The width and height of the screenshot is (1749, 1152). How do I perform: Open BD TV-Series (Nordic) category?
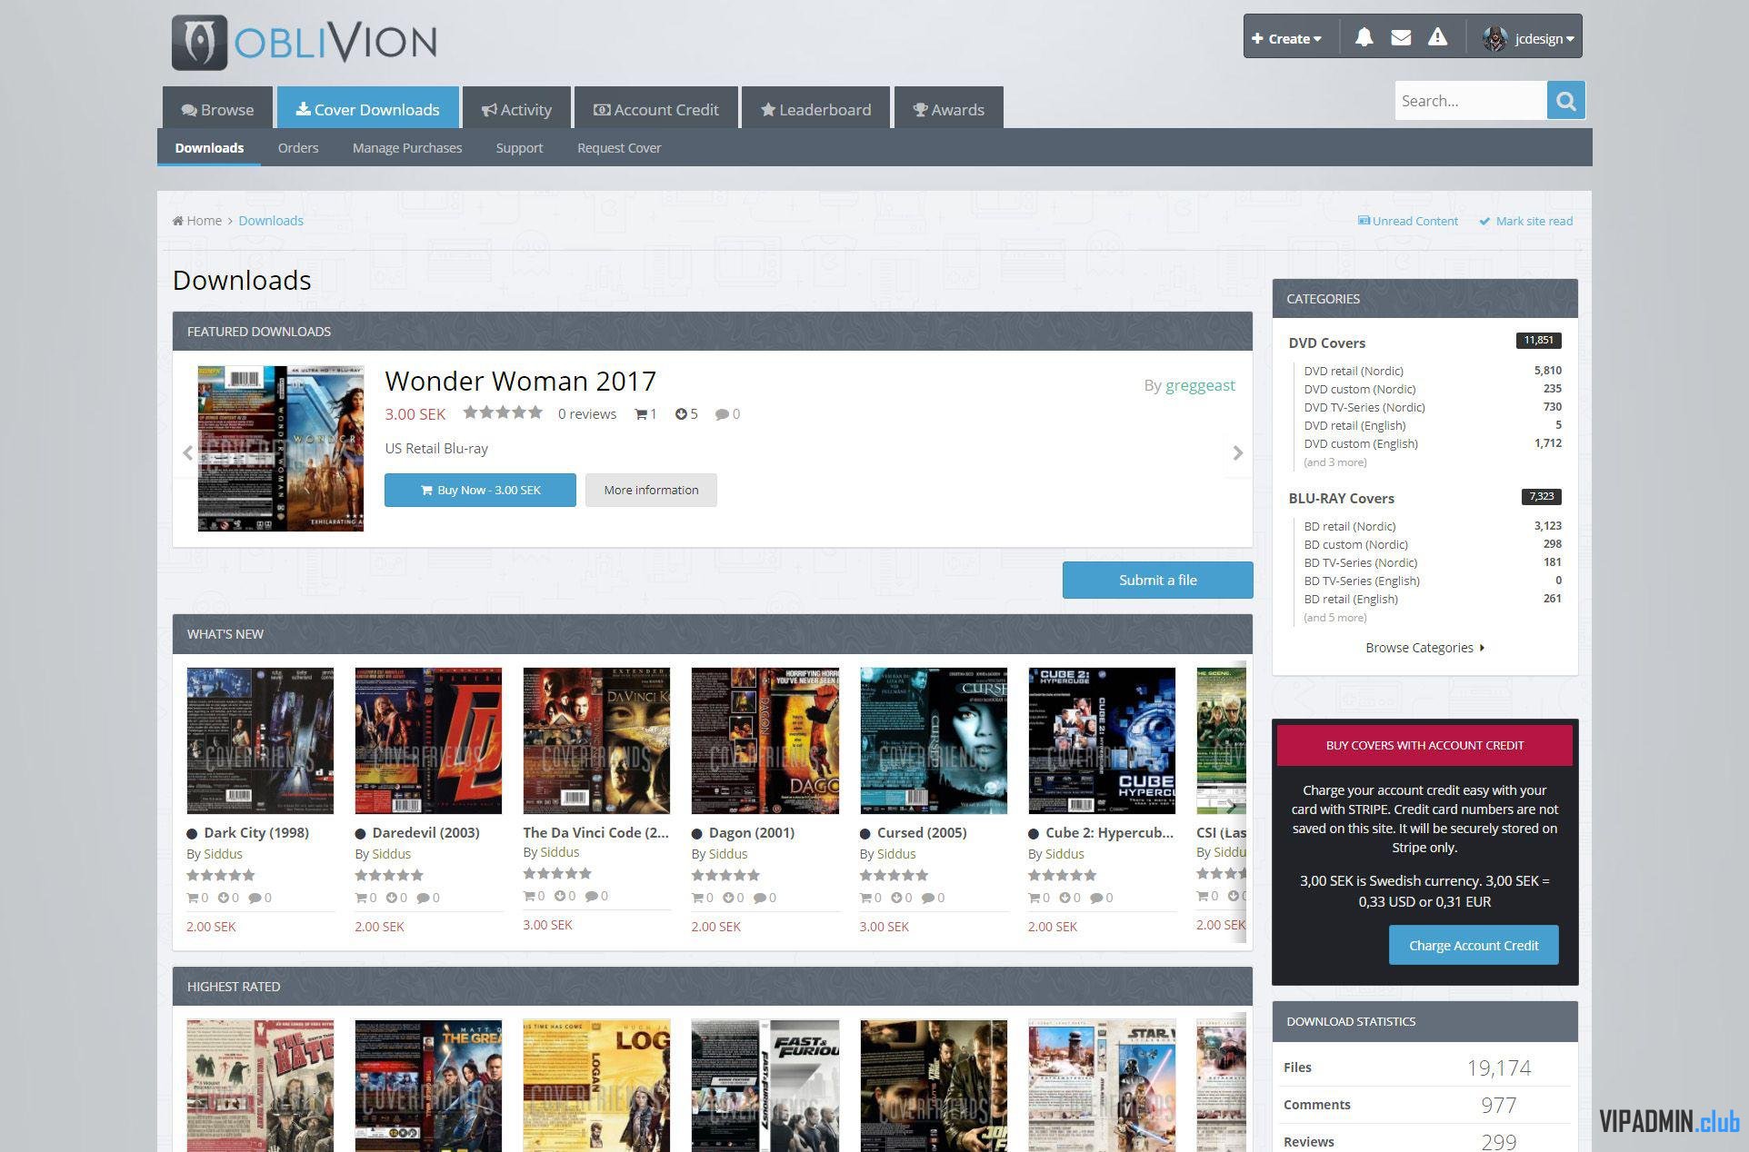[x=1360, y=562]
